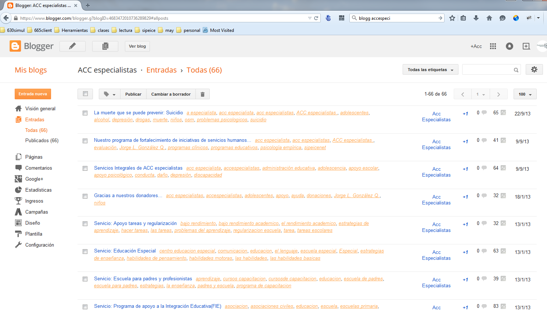
Task: Bookmark this page with the star icon
Action: click(452, 18)
